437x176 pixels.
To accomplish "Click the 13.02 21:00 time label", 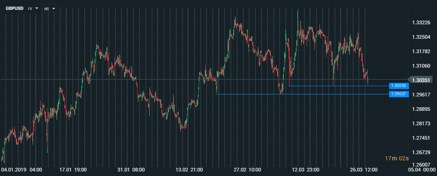I will (189, 169).
